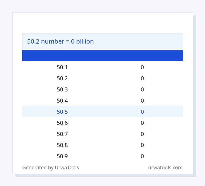Select the 50.8 row label
The width and height of the screenshot is (205, 186).
[x=62, y=145]
